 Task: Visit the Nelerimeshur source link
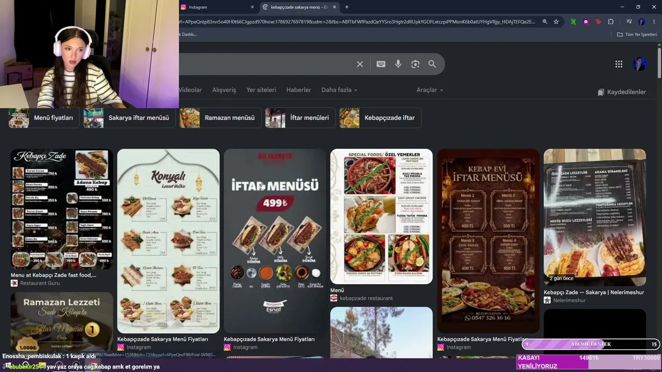(569, 300)
